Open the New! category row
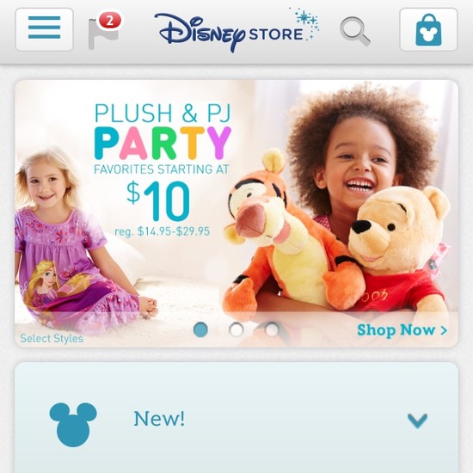This screenshot has width=473, height=473. (236, 418)
